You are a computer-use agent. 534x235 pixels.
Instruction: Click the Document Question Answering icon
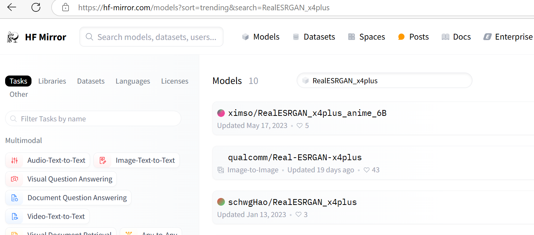pos(14,198)
